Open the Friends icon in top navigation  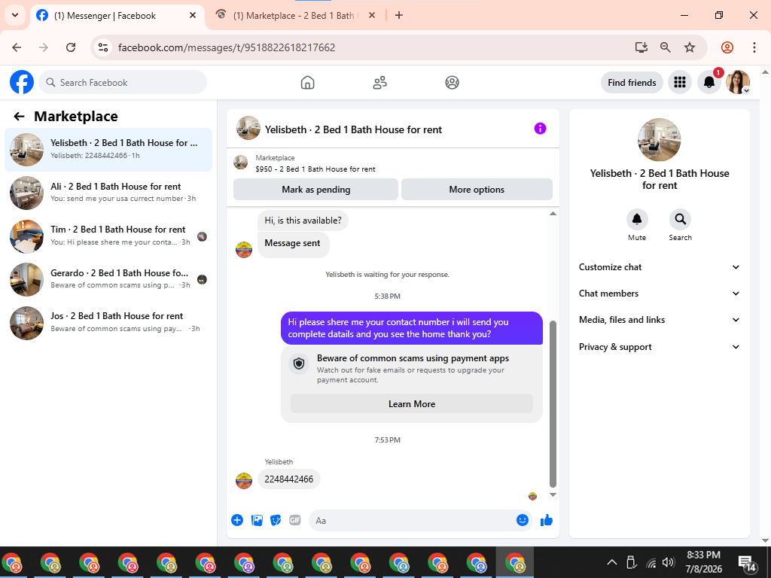(379, 83)
